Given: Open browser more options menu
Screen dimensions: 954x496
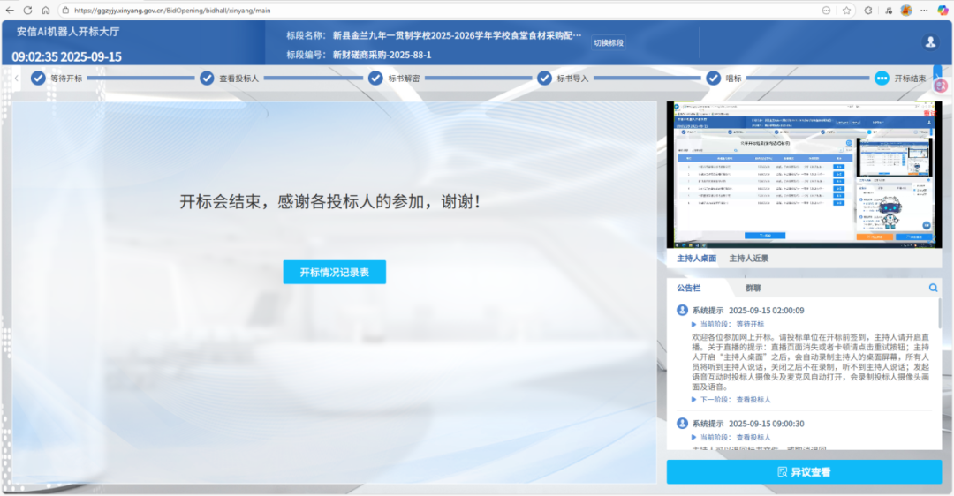Looking at the screenshot, I should coord(924,11).
